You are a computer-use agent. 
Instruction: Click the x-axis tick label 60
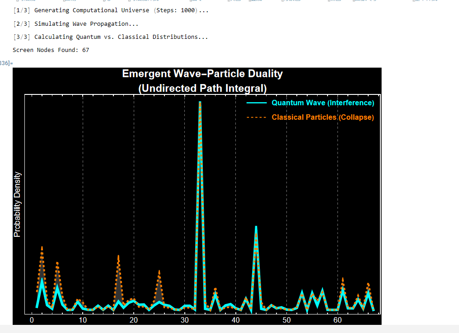point(337,320)
